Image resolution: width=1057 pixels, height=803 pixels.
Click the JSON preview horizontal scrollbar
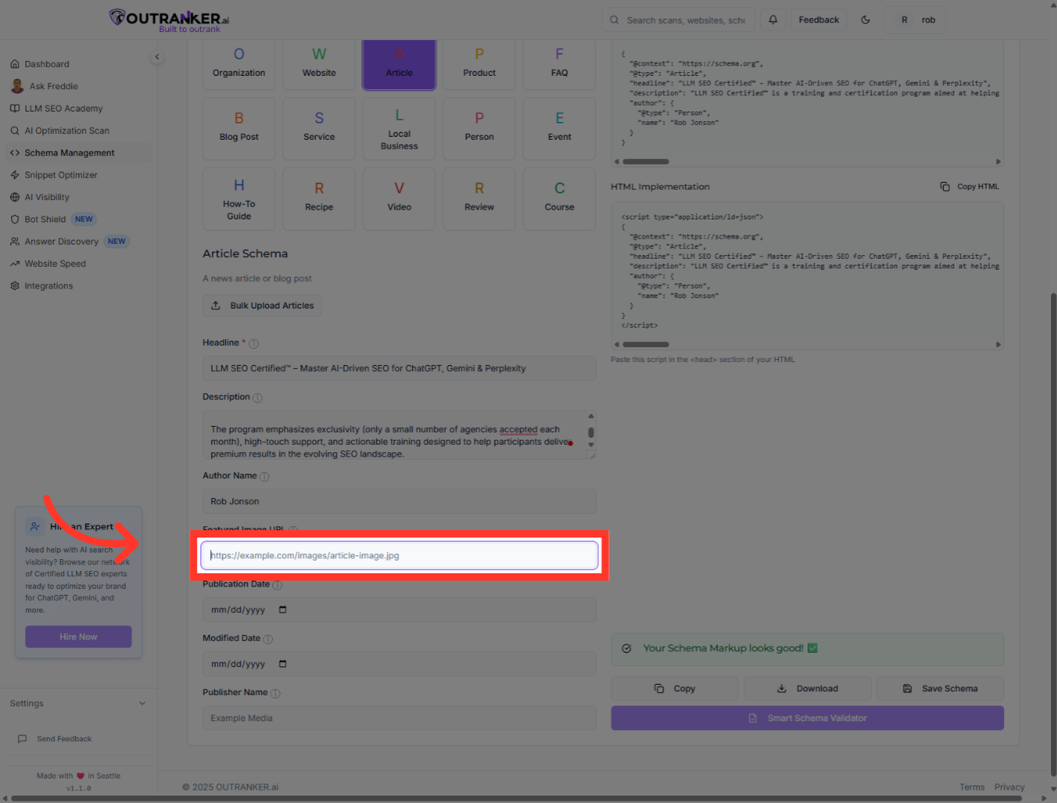tap(646, 161)
